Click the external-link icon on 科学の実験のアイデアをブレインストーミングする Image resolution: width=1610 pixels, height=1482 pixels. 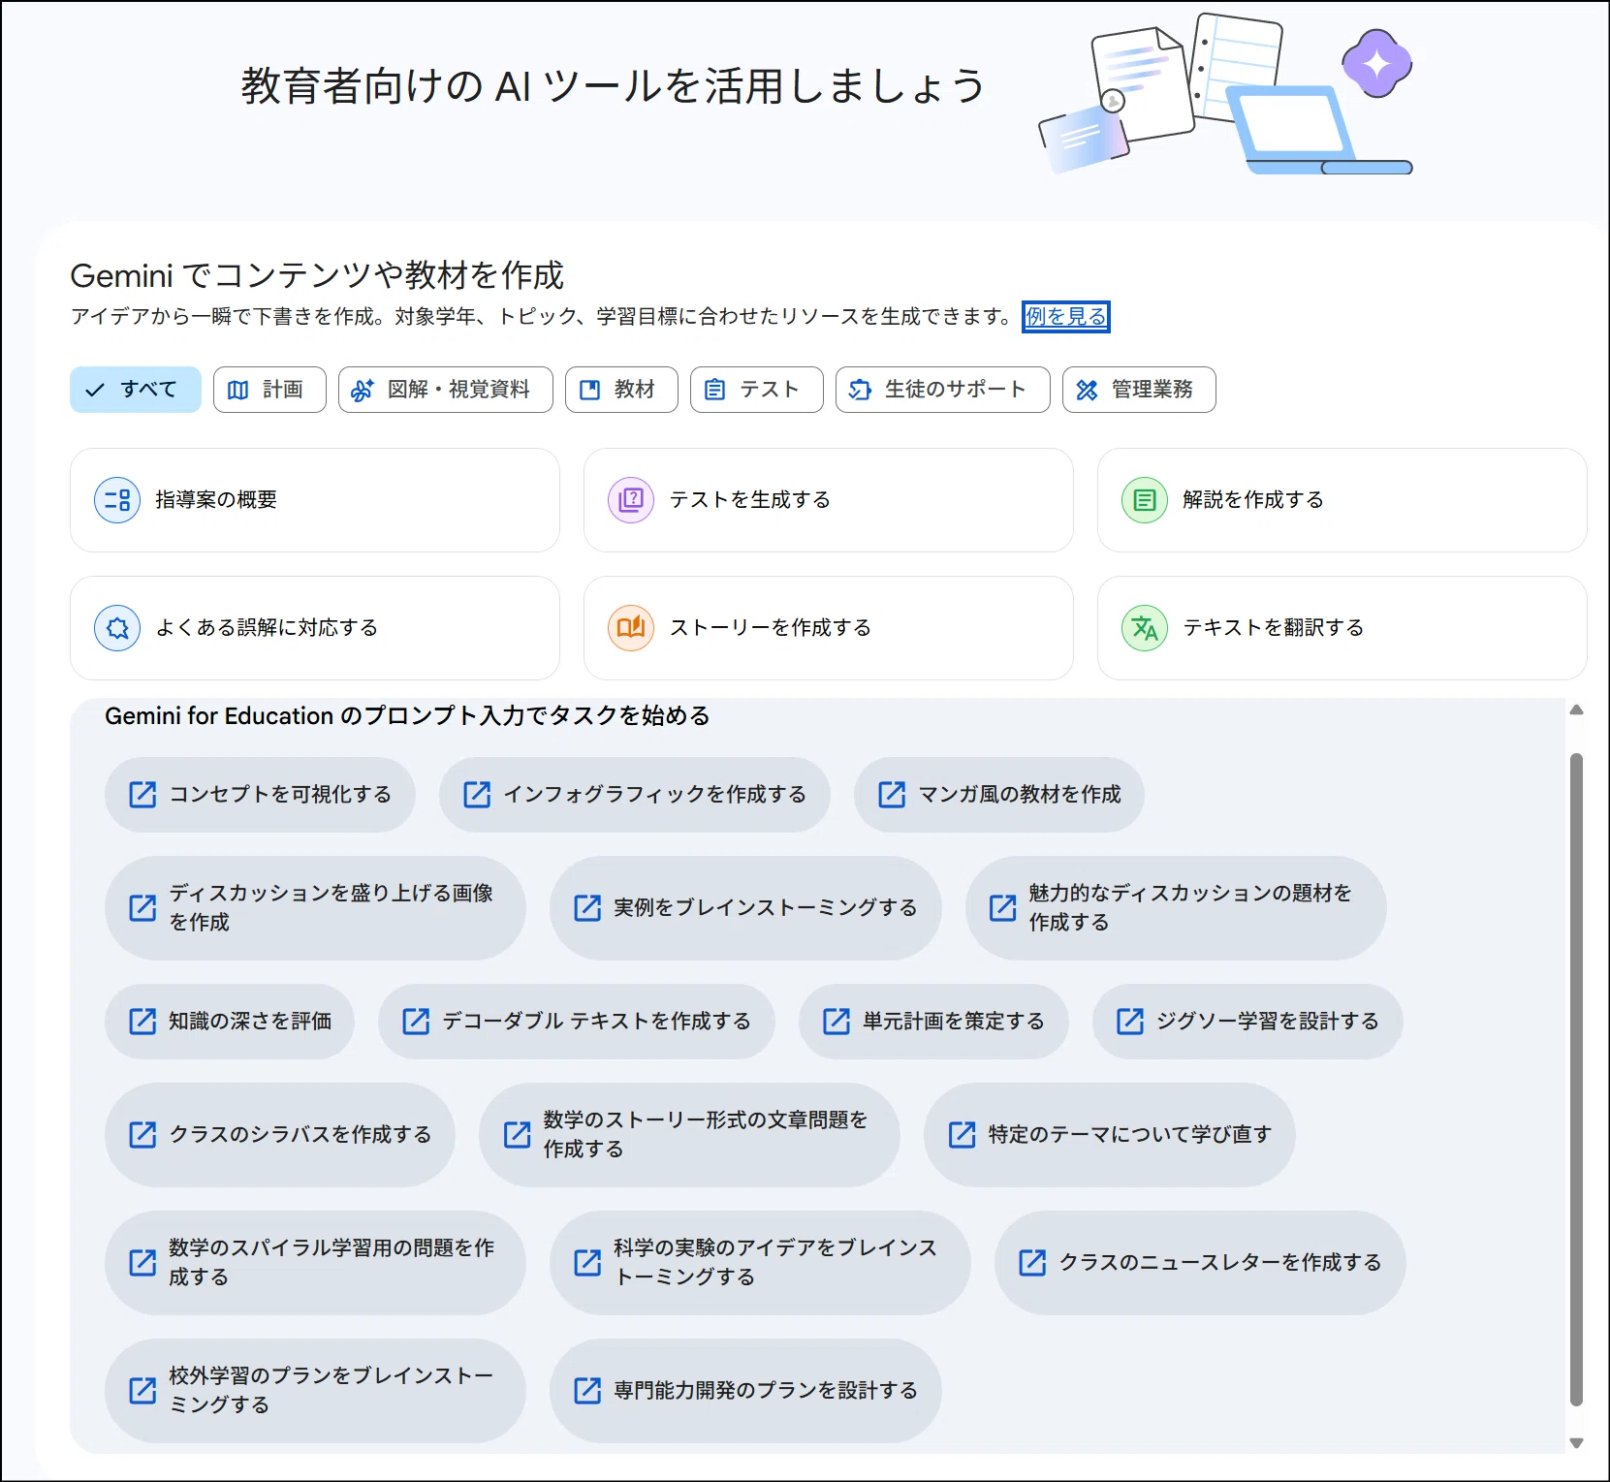[x=587, y=1263]
